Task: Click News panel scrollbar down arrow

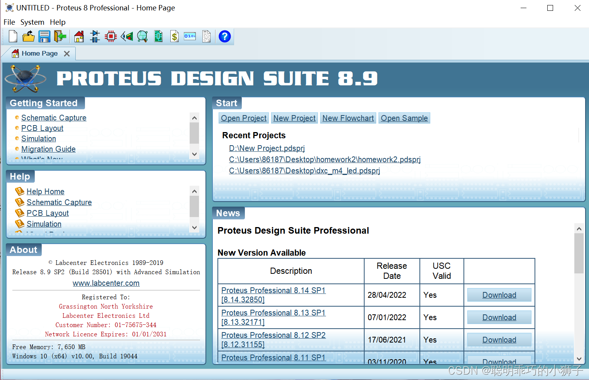Action: (x=579, y=359)
